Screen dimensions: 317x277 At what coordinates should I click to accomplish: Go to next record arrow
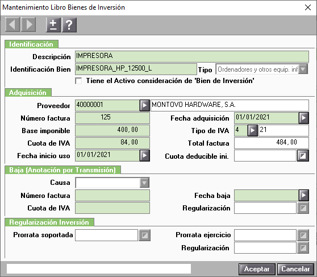28,24
